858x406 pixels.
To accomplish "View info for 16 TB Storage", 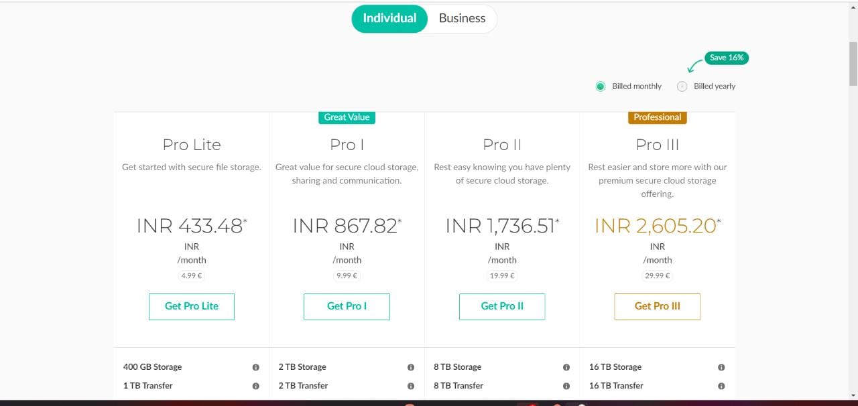I will pos(721,367).
